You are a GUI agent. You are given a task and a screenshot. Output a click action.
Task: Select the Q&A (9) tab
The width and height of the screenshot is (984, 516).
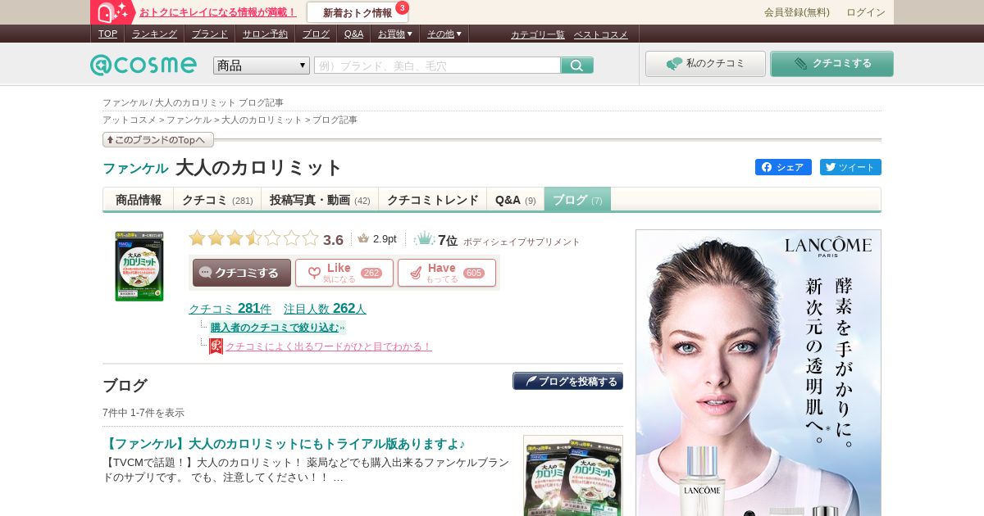pos(516,200)
